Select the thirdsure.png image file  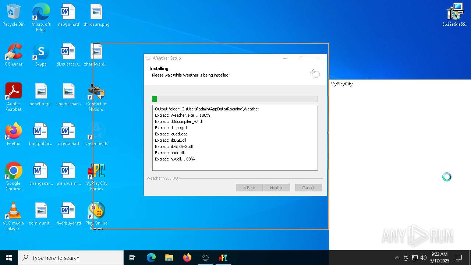click(96, 15)
